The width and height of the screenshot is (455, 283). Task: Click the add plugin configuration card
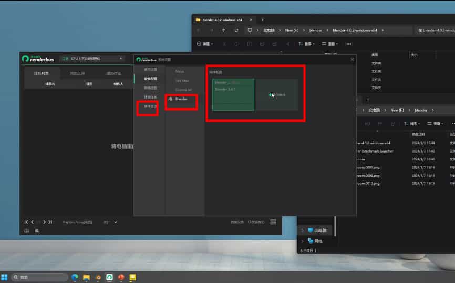[x=277, y=95]
